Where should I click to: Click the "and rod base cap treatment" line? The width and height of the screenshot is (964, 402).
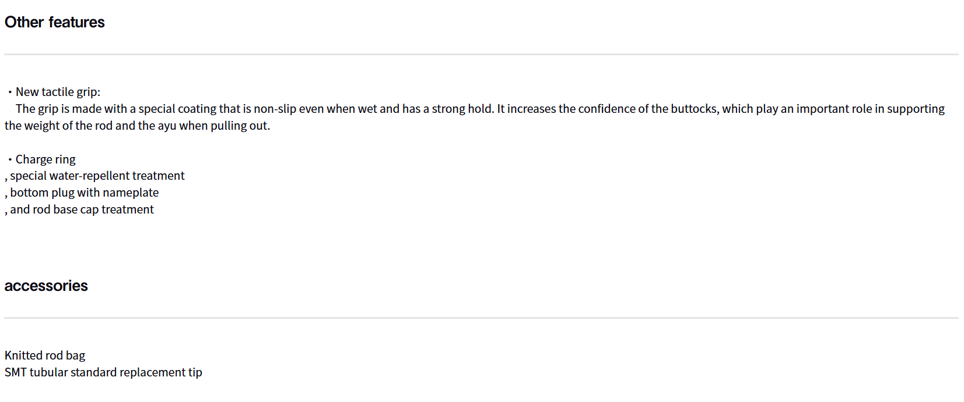point(82,209)
